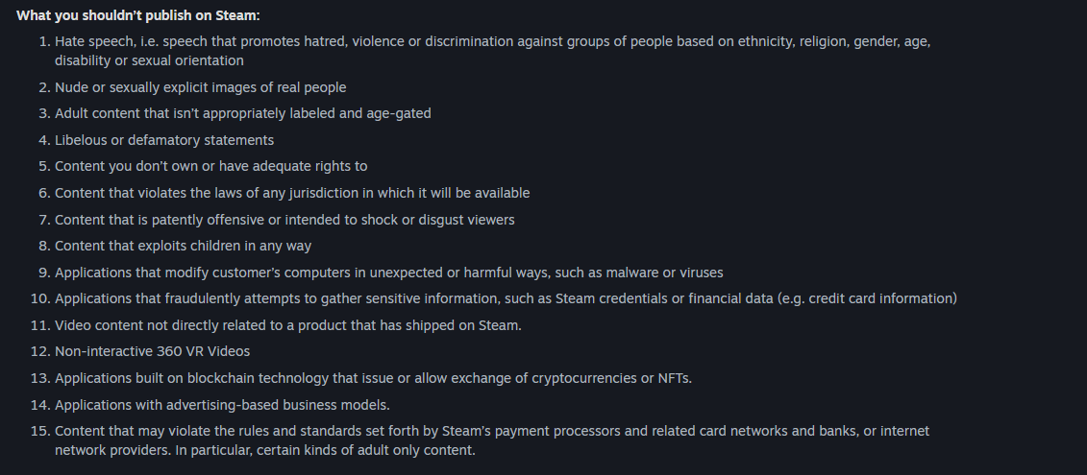
Task: Click the patently offensive content rule
Action: coord(284,220)
